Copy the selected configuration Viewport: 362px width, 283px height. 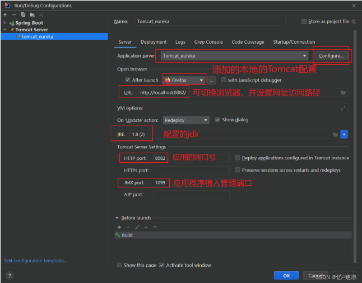coord(23,15)
